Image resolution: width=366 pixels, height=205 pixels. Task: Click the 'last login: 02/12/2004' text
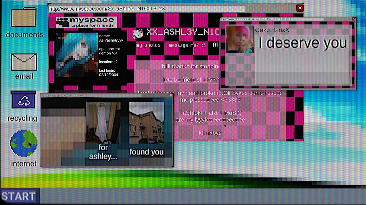(x=109, y=73)
